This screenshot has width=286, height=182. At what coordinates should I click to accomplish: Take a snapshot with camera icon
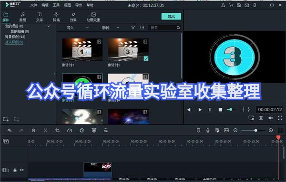(x=261, y=118)
